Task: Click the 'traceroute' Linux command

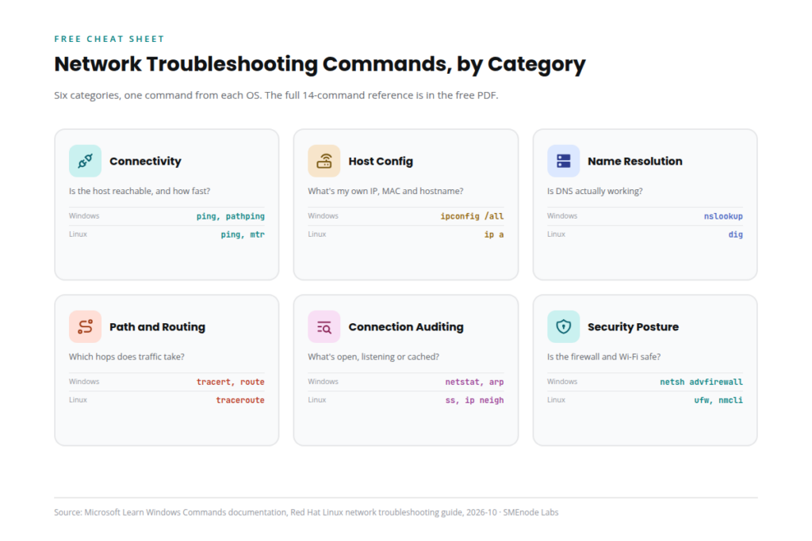Action: [240, 400]
